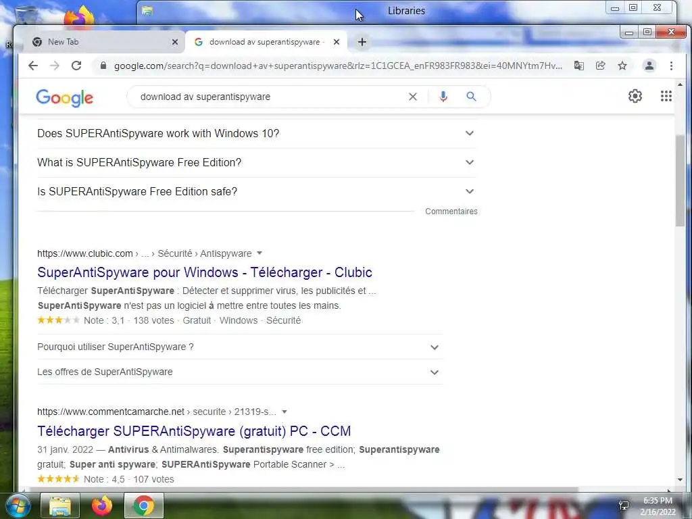Expand 'Les offres de SuperAntiSpyware'

240,372
